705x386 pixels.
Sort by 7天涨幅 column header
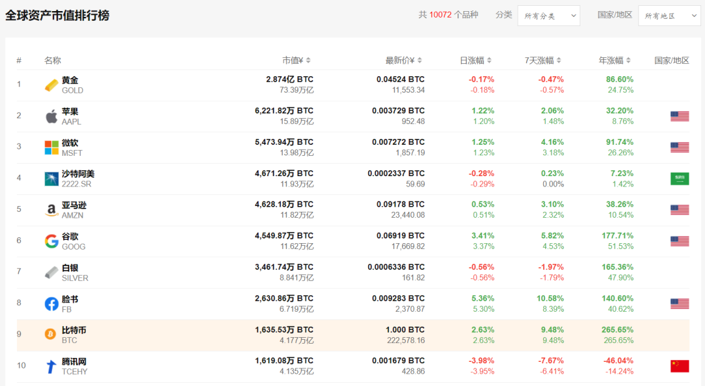click(x=543, y=61)
